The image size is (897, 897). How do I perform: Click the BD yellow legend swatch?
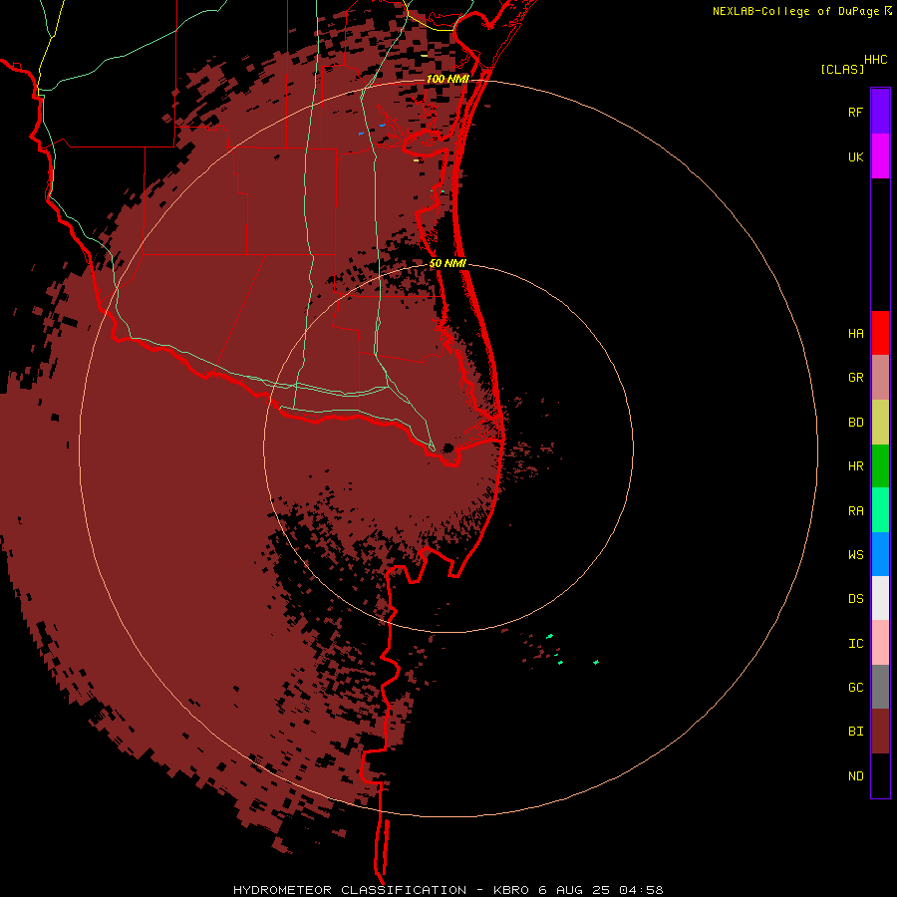pos(880,423)
